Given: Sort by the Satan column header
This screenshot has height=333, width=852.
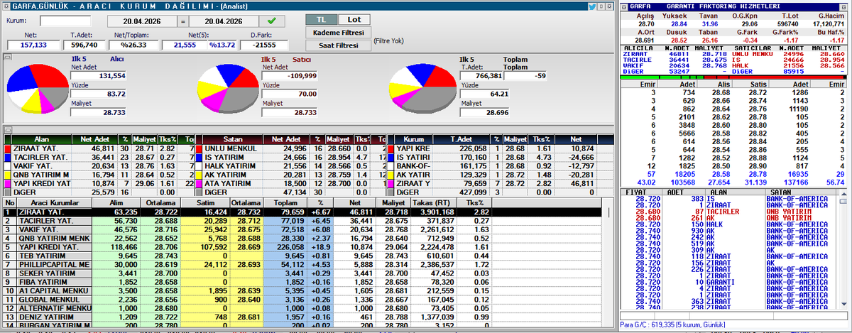Looking at the screenshot, I should [233, 139].
